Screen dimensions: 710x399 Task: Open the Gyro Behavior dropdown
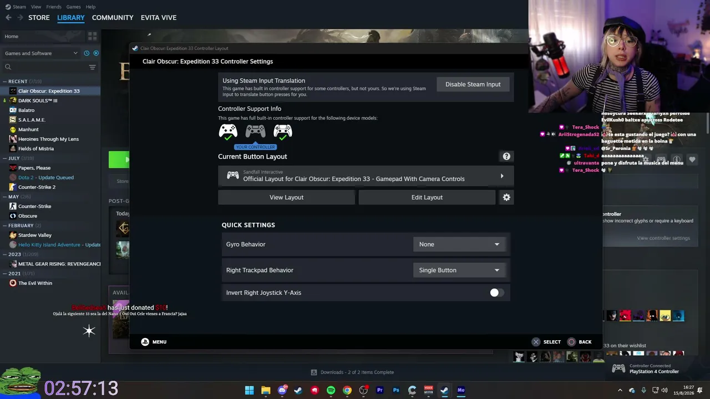[459, 244]
